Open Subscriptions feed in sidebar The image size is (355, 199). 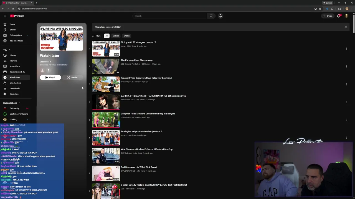pyautogui.click(x=16, y=35)
